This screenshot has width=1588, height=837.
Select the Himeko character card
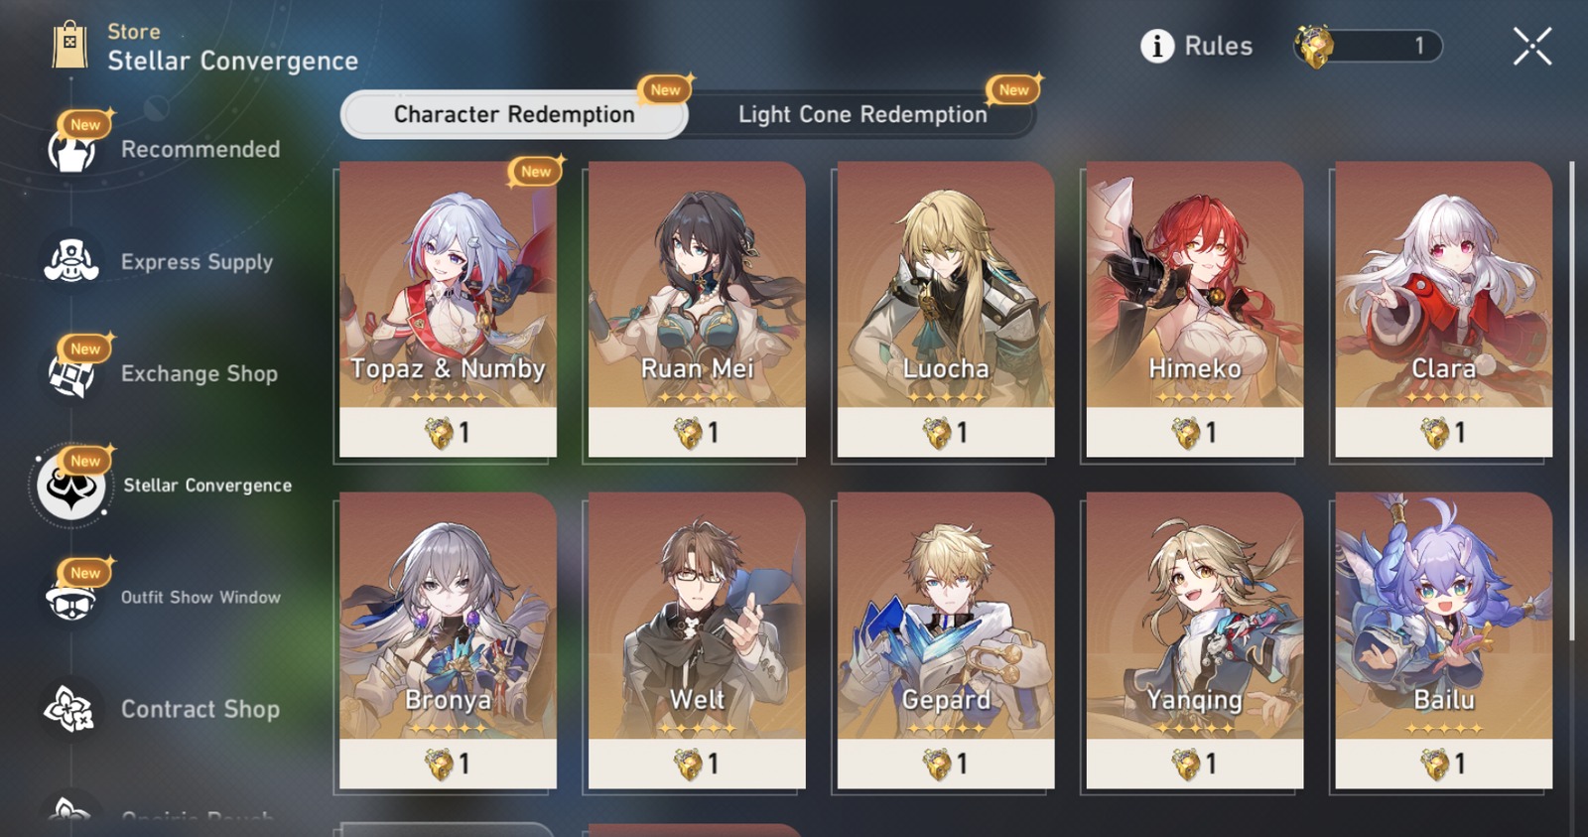[x=1195, y=310]
